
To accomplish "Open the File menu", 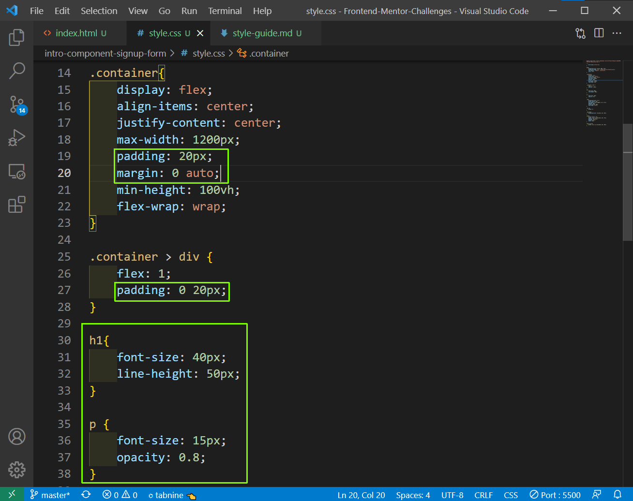I will click(36, 11).
